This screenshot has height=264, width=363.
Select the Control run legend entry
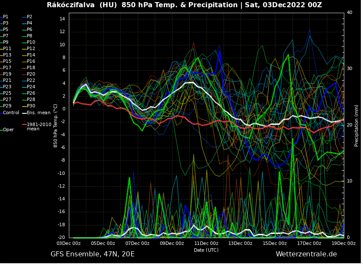point(11,113)
